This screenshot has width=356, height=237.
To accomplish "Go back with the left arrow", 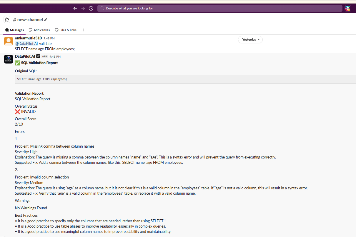I will [75, 8].
